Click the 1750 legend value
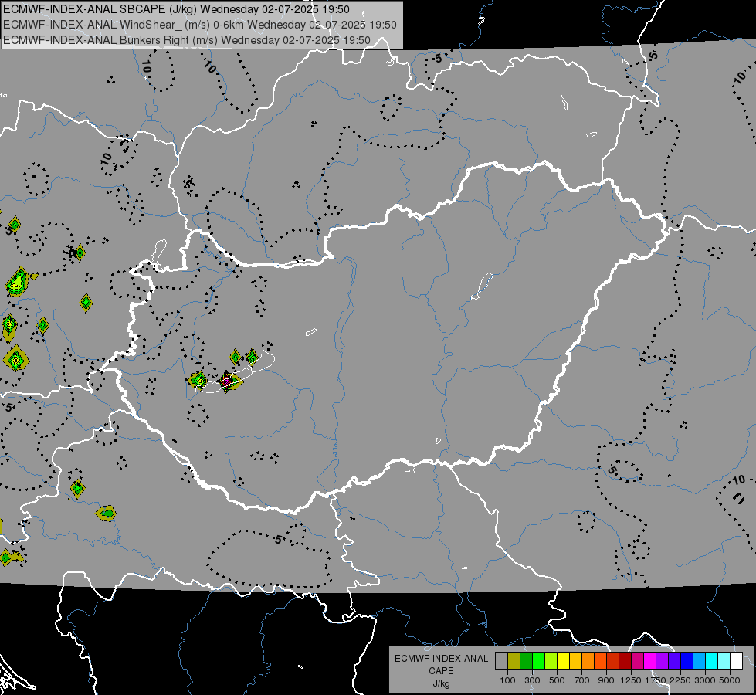The image size is (756, 695). [656, 680]
